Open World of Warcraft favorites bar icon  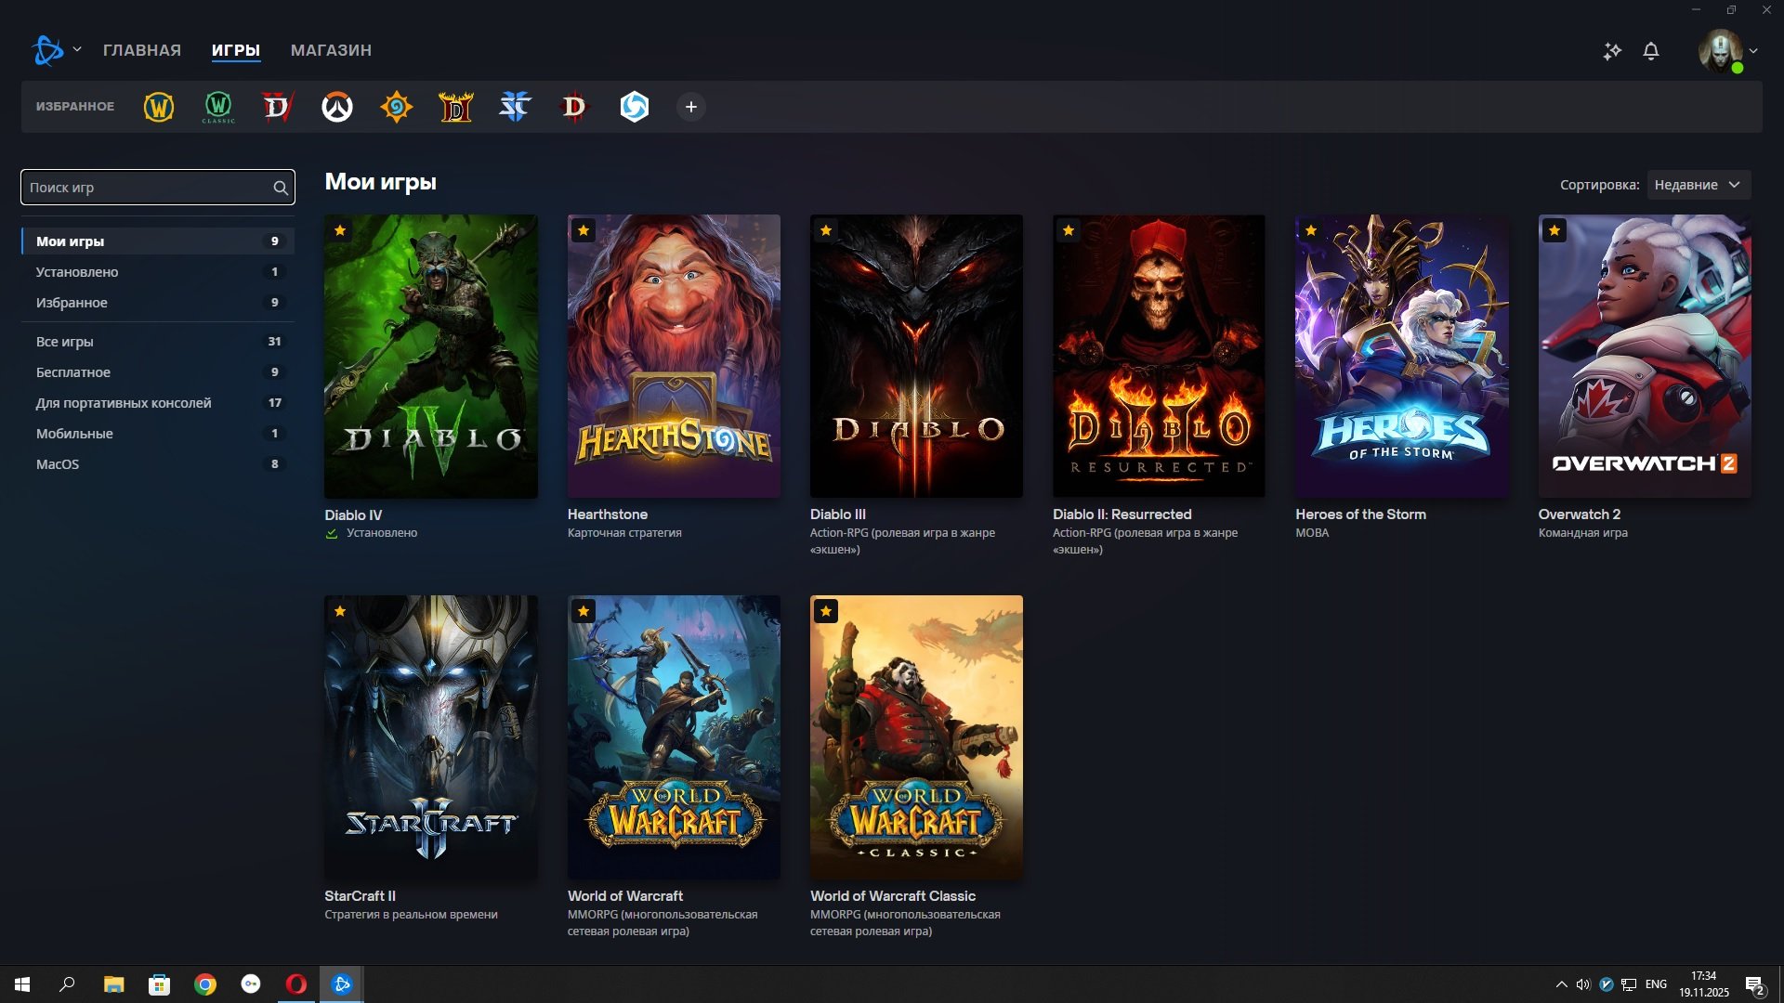[x=159, y=107]
